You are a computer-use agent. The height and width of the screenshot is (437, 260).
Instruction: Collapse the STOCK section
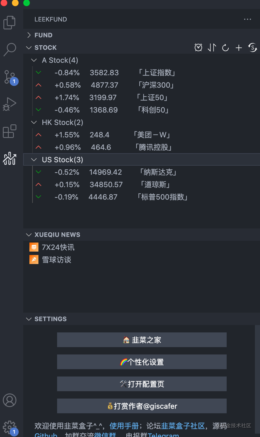(29, 47)
